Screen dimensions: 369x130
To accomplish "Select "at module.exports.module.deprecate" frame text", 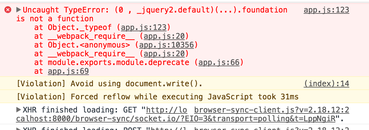I will (x=112, y=62).
